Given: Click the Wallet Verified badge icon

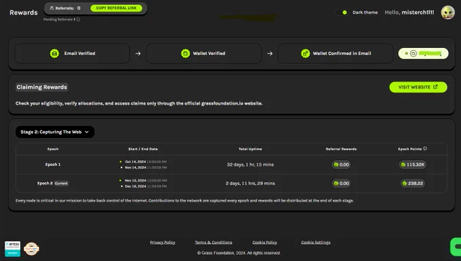Looking at the screenshot, I should point(185,53).
